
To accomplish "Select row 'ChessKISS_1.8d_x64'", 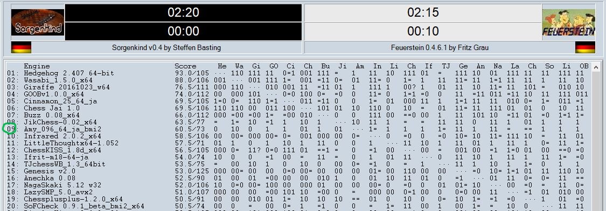I will coord(297,150).
